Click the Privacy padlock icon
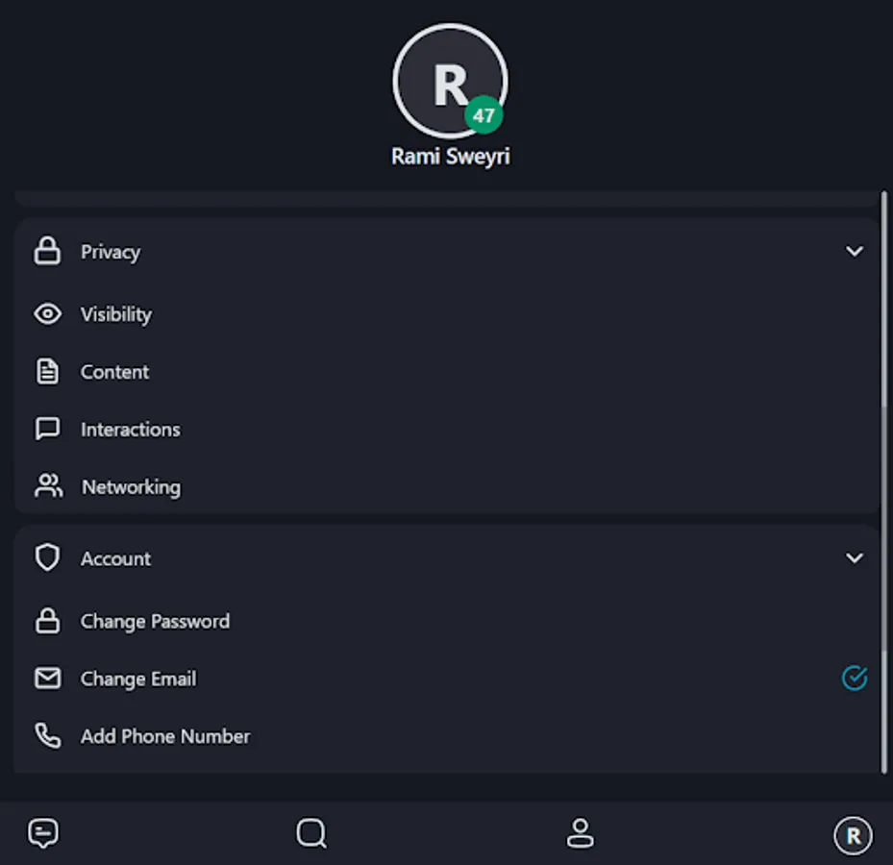This screenshot has height=865, width=893. pyautogui.click(x=48, y=252)
